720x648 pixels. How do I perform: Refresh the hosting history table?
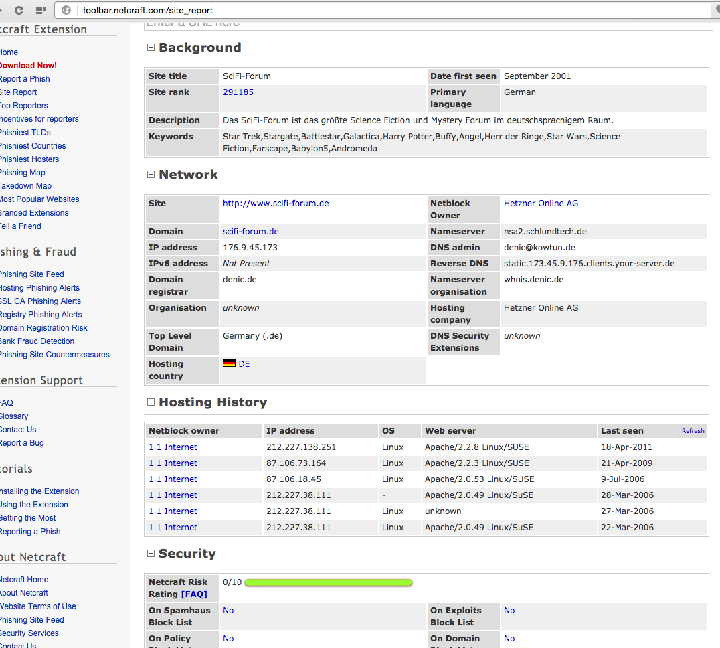coord(693,431)
